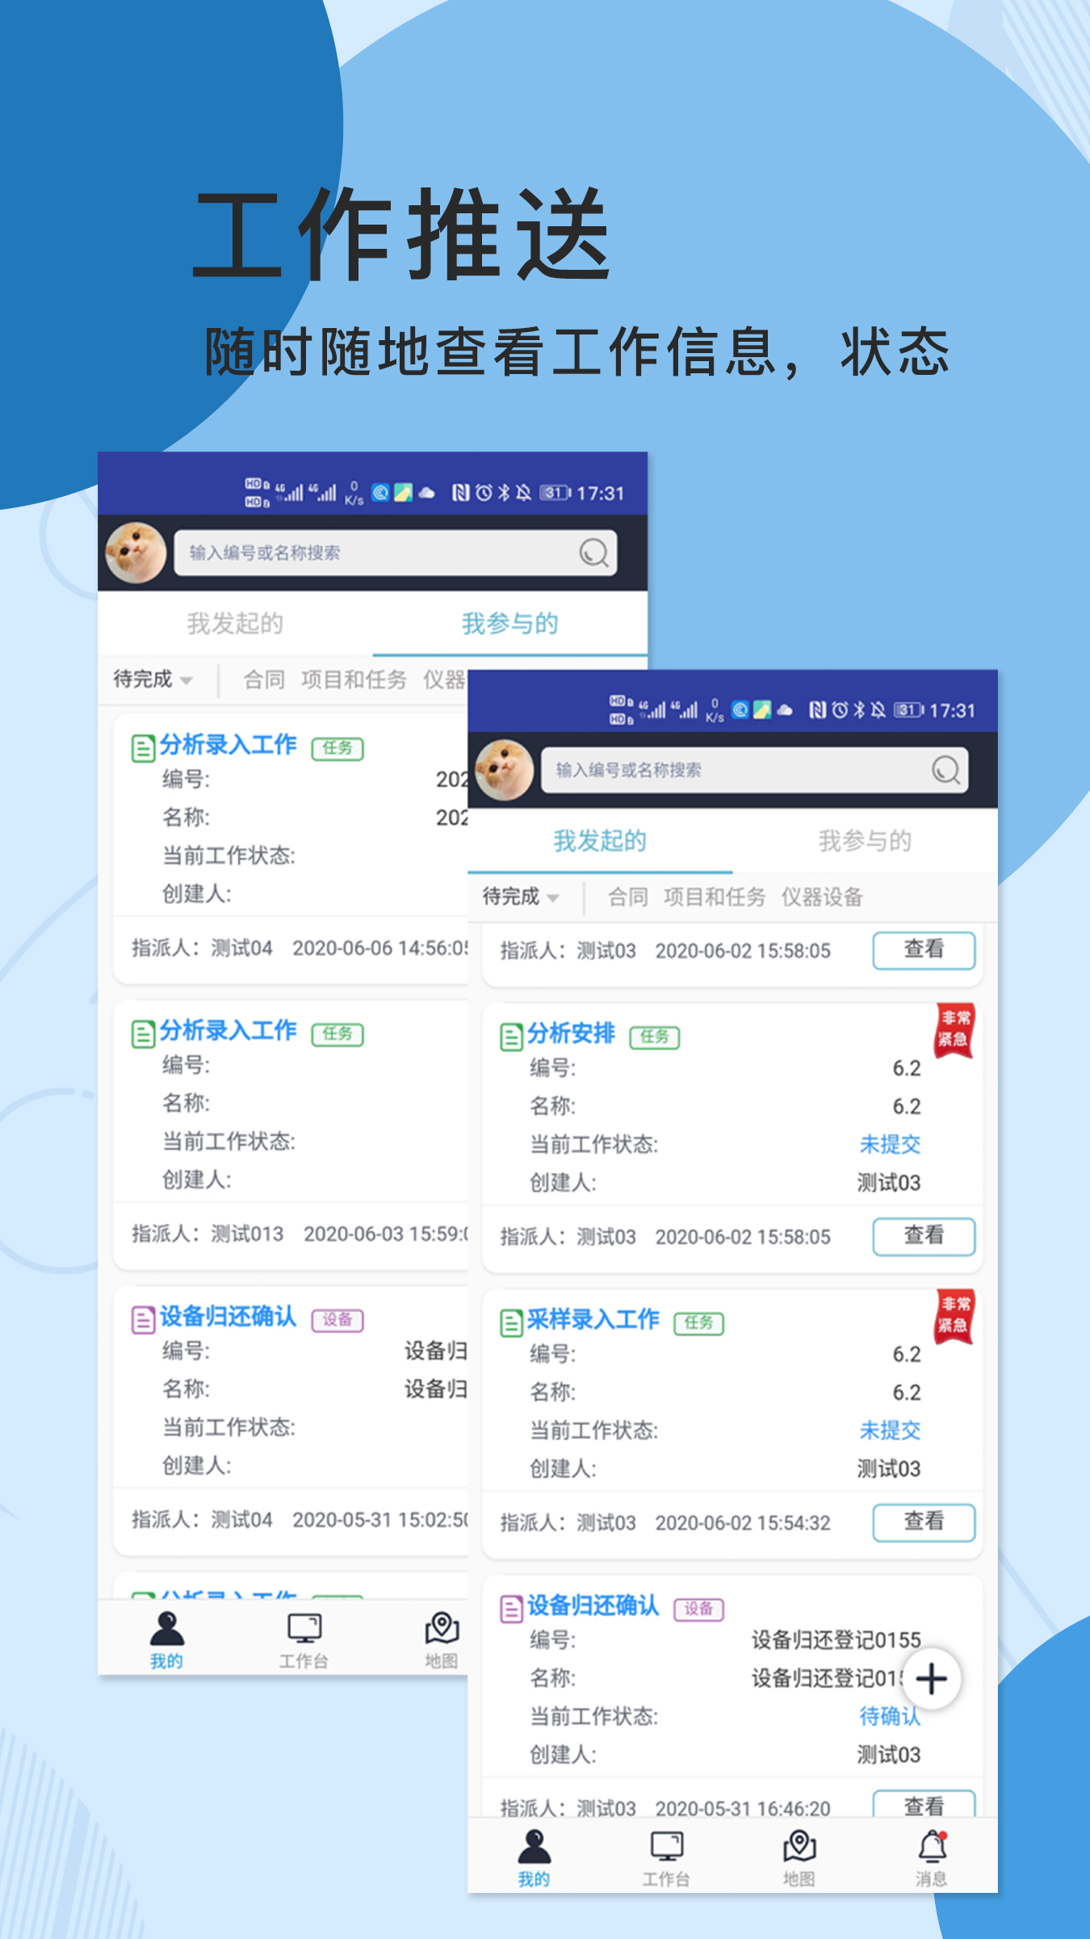
Task: Tap search magnifier in the back screen
Action: (x=593, y=553)
